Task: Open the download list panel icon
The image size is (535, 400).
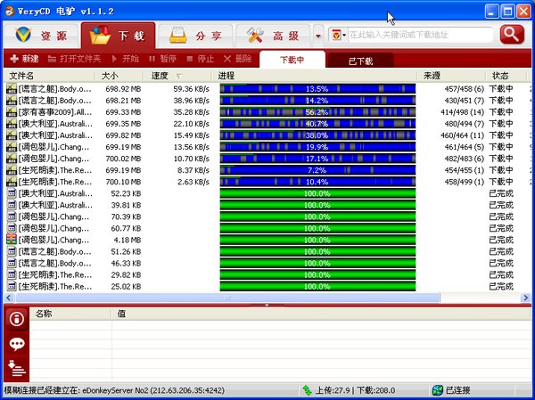Action: click(x=17, y=368)
